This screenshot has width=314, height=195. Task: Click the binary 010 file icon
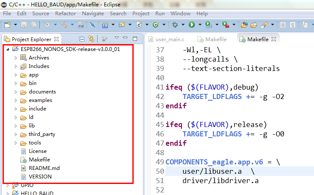pyautogui.click(x=81, y=25)
